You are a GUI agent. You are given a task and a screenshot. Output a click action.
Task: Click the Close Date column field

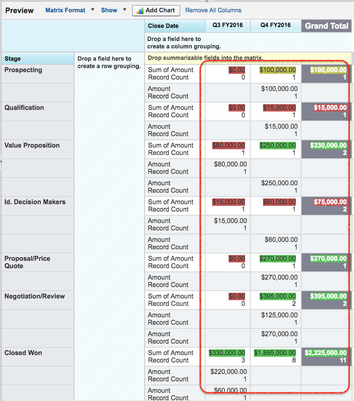pyautogui.click(x=163, y=25)
